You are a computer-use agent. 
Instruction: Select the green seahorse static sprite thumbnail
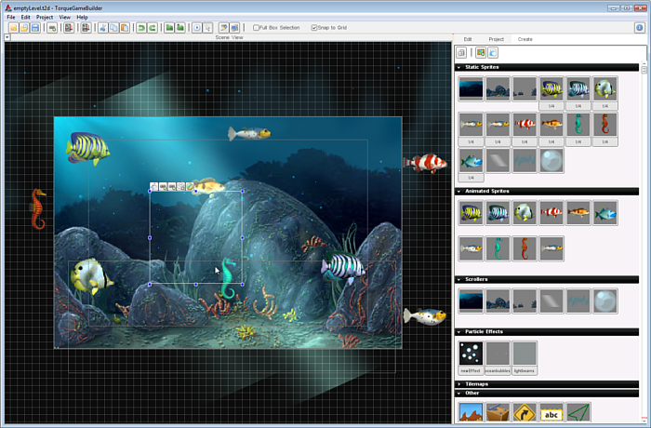(578, 125)
